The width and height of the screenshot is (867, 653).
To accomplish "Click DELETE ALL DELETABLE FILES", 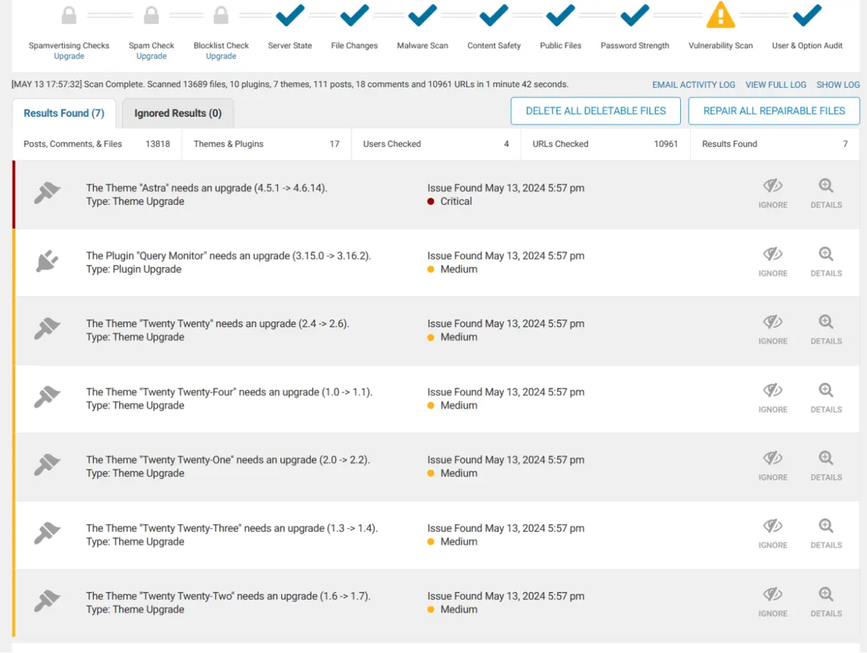I will tap(595, 111).
